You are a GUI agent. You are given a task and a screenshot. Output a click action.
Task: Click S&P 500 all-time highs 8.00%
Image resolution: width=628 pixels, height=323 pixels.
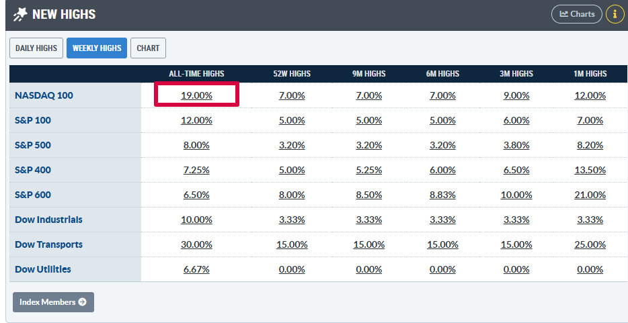(196, 145)
